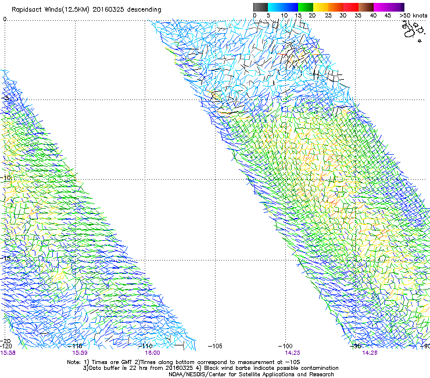Image resolution: width=430 pixels, height=378 pixels.
Task: Click the 0 latitude label at the map's top-left
Action: 5,19
